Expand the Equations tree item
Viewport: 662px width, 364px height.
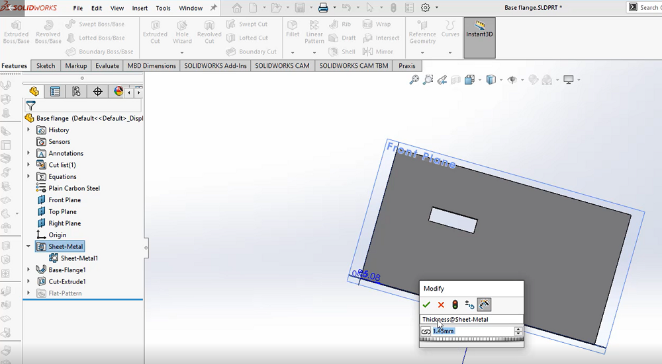(x=28, y=176)
